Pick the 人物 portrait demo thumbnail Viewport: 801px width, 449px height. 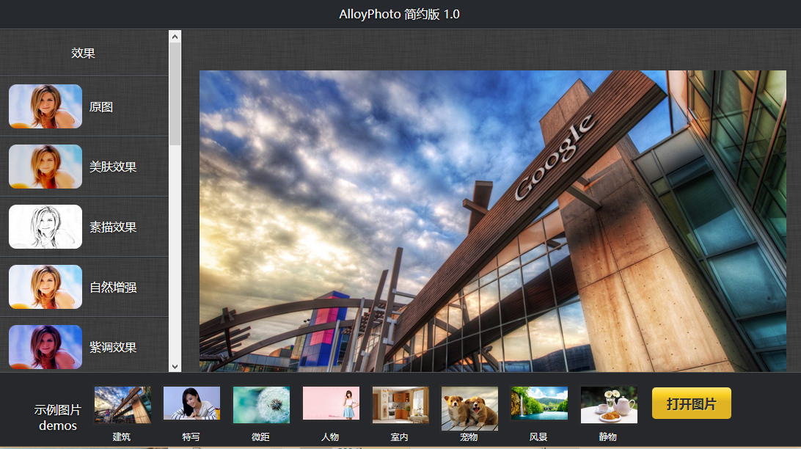(x=331, y=404)
